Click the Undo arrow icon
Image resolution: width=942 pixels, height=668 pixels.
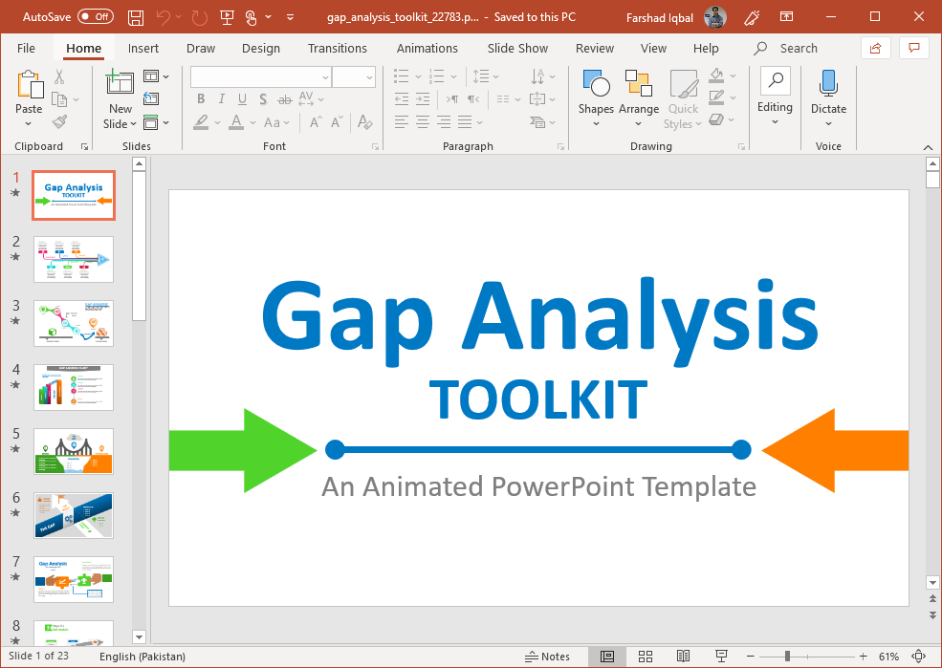pyautogui.click(x=163, y=17)
